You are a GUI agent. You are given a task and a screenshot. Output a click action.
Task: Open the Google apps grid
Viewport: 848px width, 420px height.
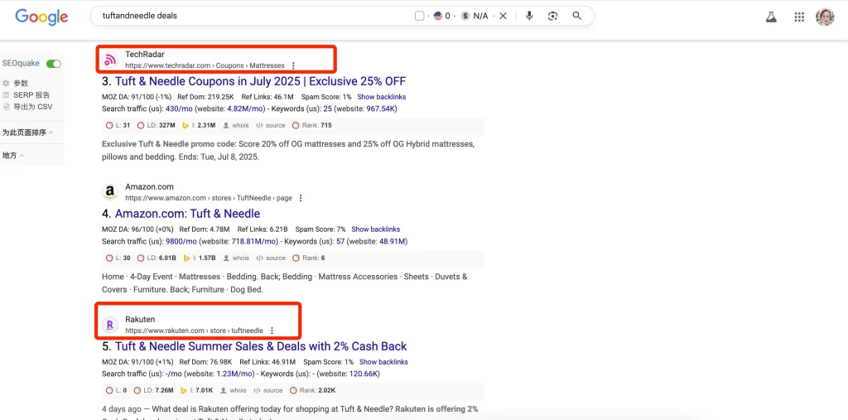click(799, 17)
